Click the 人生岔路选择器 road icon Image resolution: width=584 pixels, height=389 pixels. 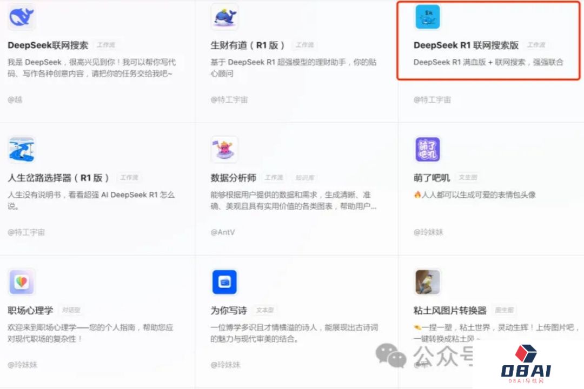click(22, 149)
